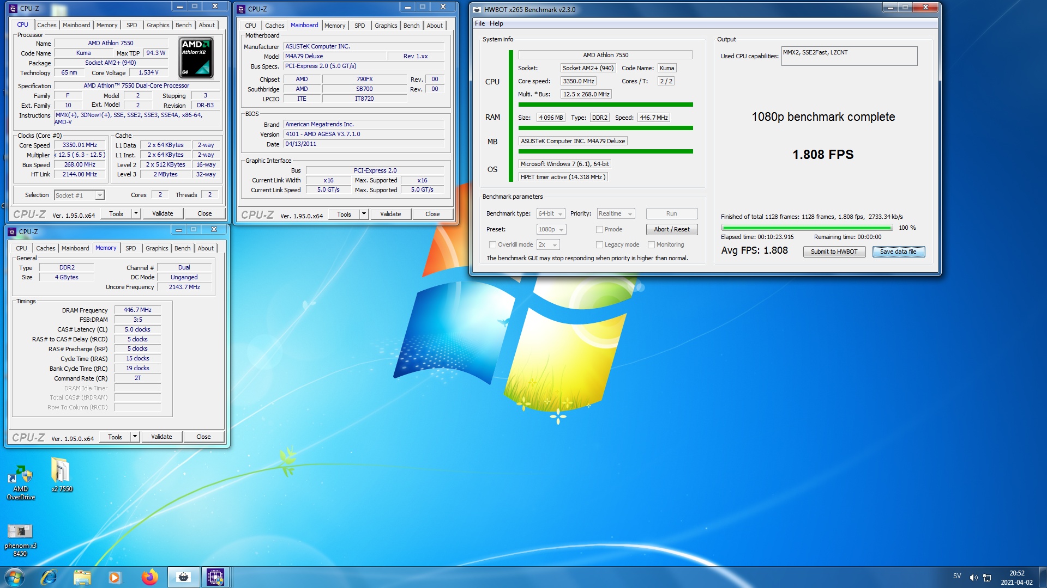Image resolution: width=1047 pixels, height=588 pixels.
Task: Click the taskbar clock showing 20:52
Action: [1016, 578]
